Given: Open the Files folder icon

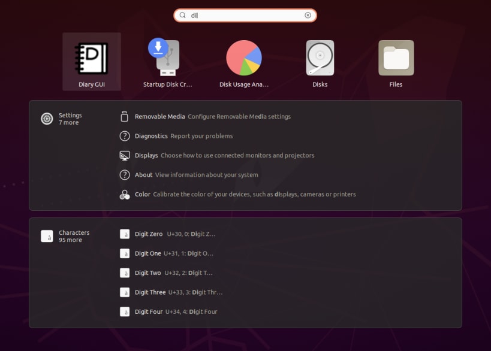Looking at the screenshot, I should [x=396, y=58].
